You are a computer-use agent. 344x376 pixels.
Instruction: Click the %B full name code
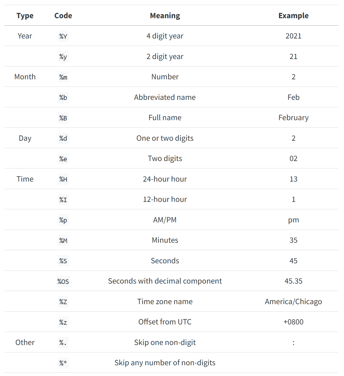63,118
